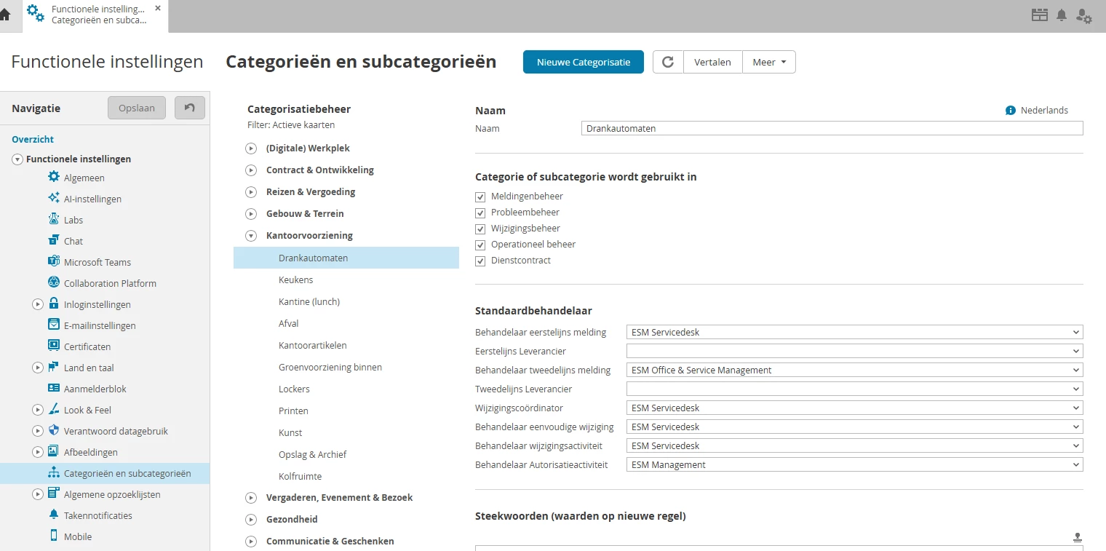Image resolution: width=1106 pixels, height=551 pixels.
Task: Open Microsoft Teams icon item
Action: [54, 261]
